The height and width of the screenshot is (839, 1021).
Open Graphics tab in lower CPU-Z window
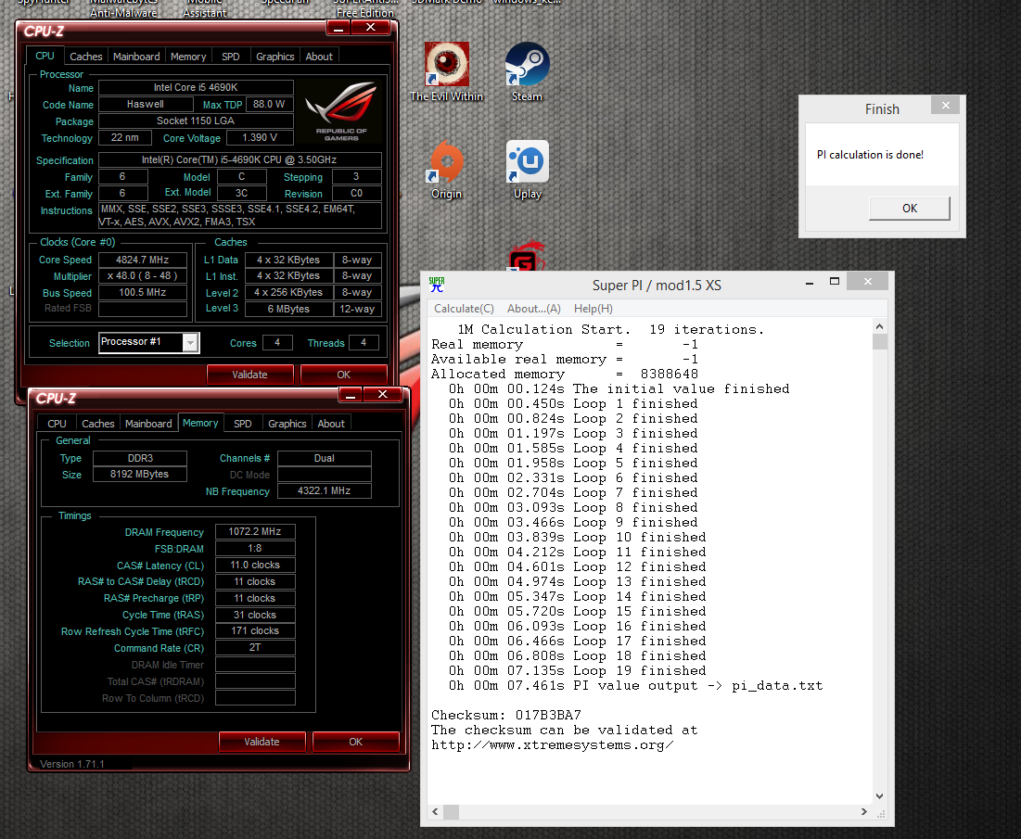(x=287, y=424)
